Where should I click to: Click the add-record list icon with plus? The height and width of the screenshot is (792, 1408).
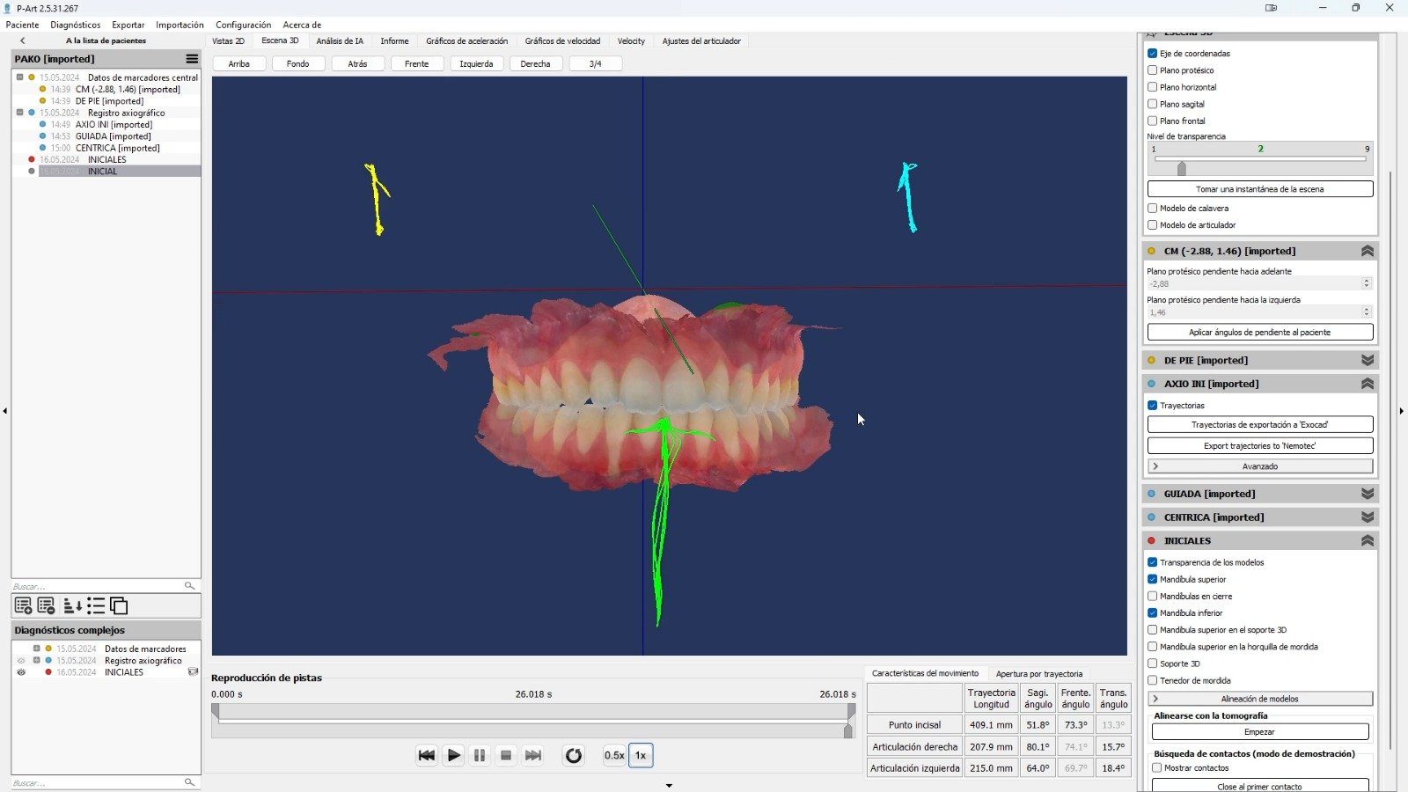click(x=23, y=605)
